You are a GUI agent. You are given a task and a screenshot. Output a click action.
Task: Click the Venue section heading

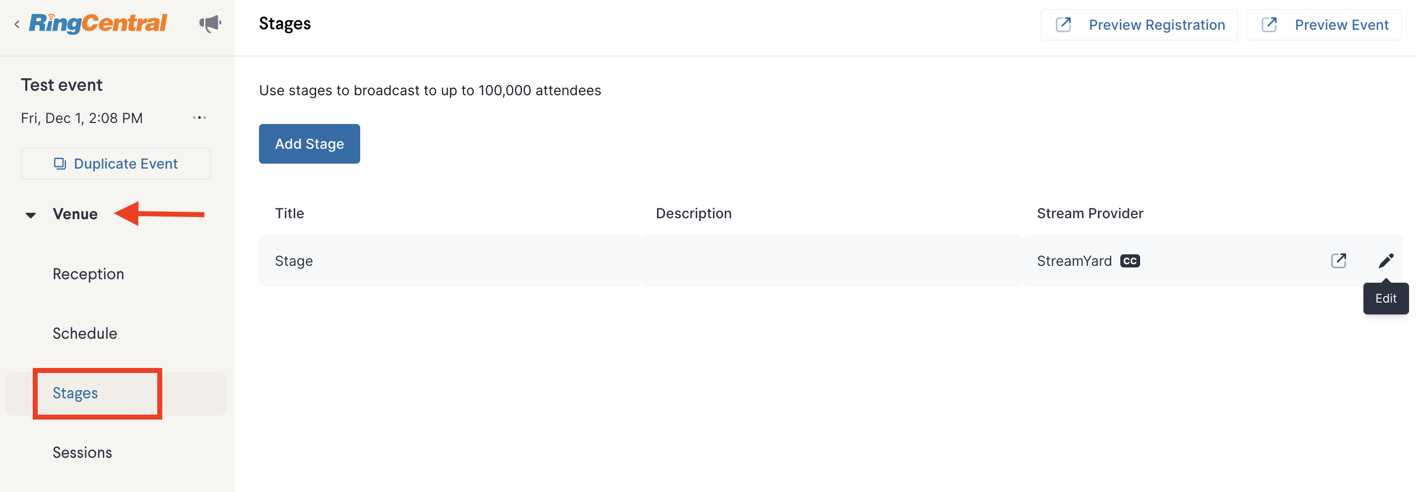pos(75,214)
